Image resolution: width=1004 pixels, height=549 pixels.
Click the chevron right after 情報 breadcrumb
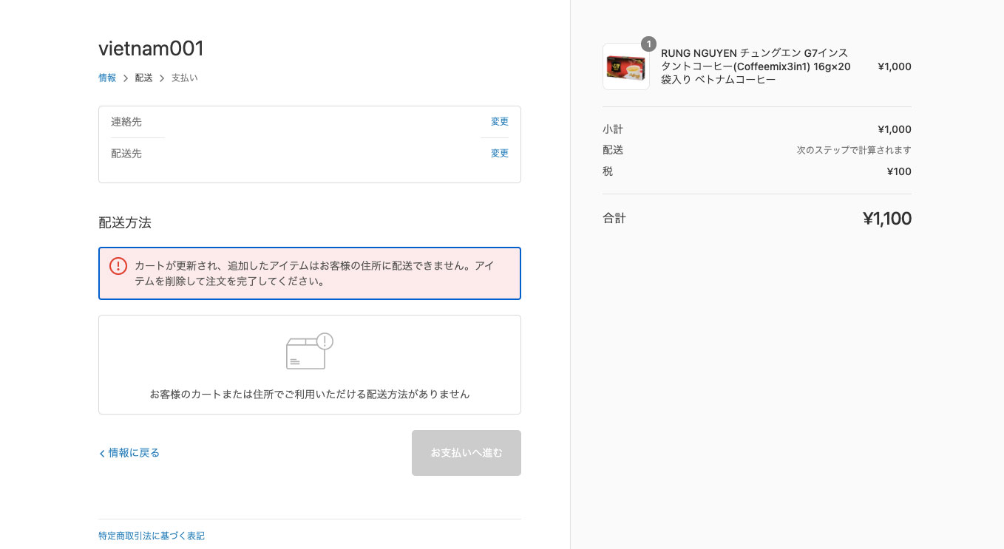126,78
